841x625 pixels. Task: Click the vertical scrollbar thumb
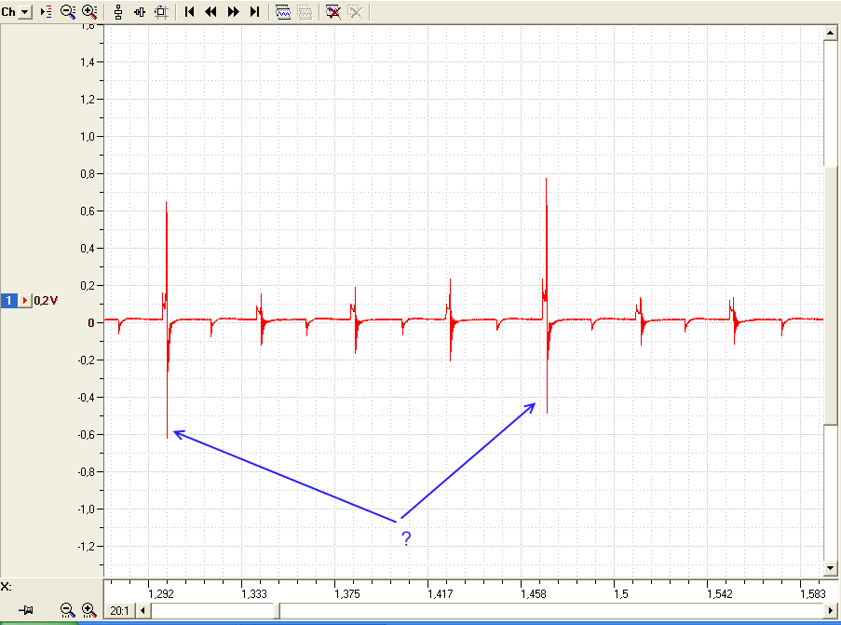click(x=830, y=294)
